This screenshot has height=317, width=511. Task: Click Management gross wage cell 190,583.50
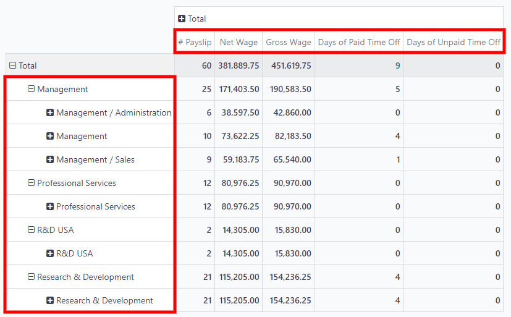point(290,89)
